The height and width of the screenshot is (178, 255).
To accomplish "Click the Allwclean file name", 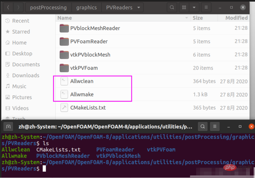I will (82, 81).
